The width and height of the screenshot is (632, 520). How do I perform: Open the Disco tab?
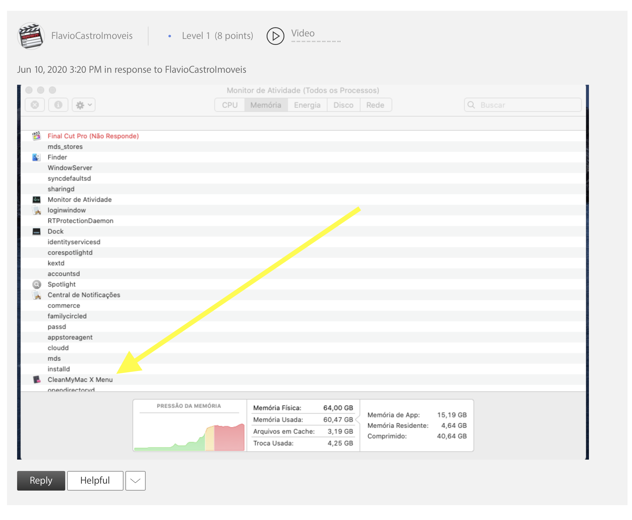(x=343, y=105)
